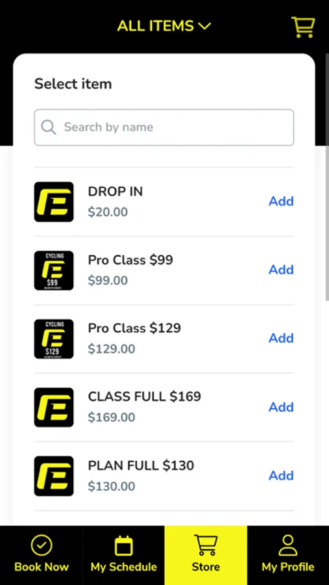
Task: Open the Book Now tab
Action: [x=42, y=555]
